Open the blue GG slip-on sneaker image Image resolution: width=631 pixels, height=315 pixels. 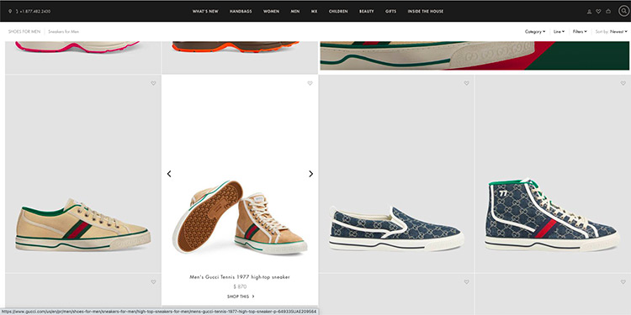click(396, 229)
